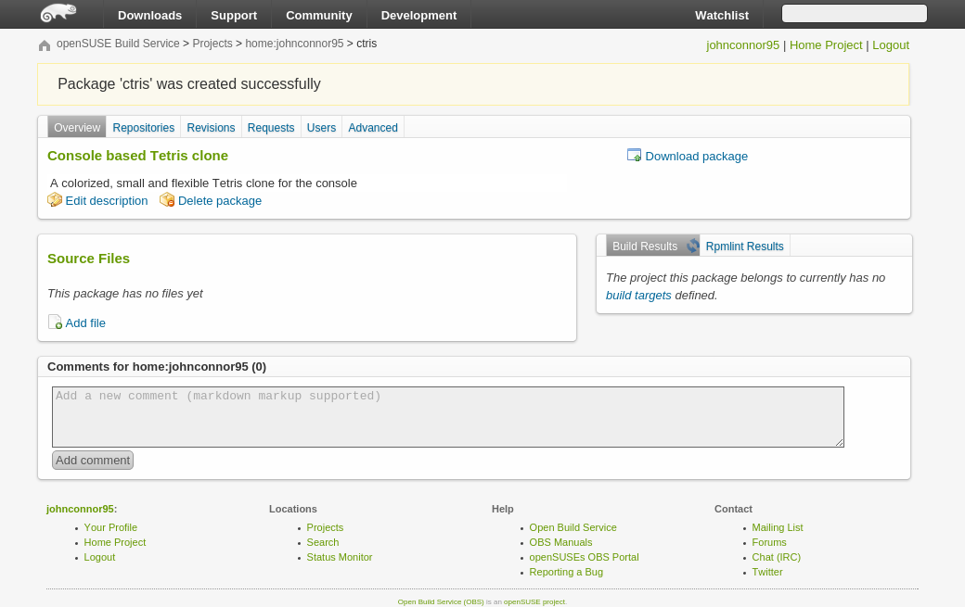Go to openSUSE Build Service breadcrumb
Viewport: 965px width, 607px height.
[x=118, y=44]
